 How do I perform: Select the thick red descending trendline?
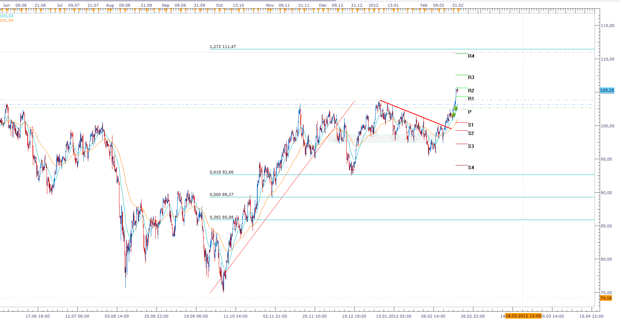415,114
